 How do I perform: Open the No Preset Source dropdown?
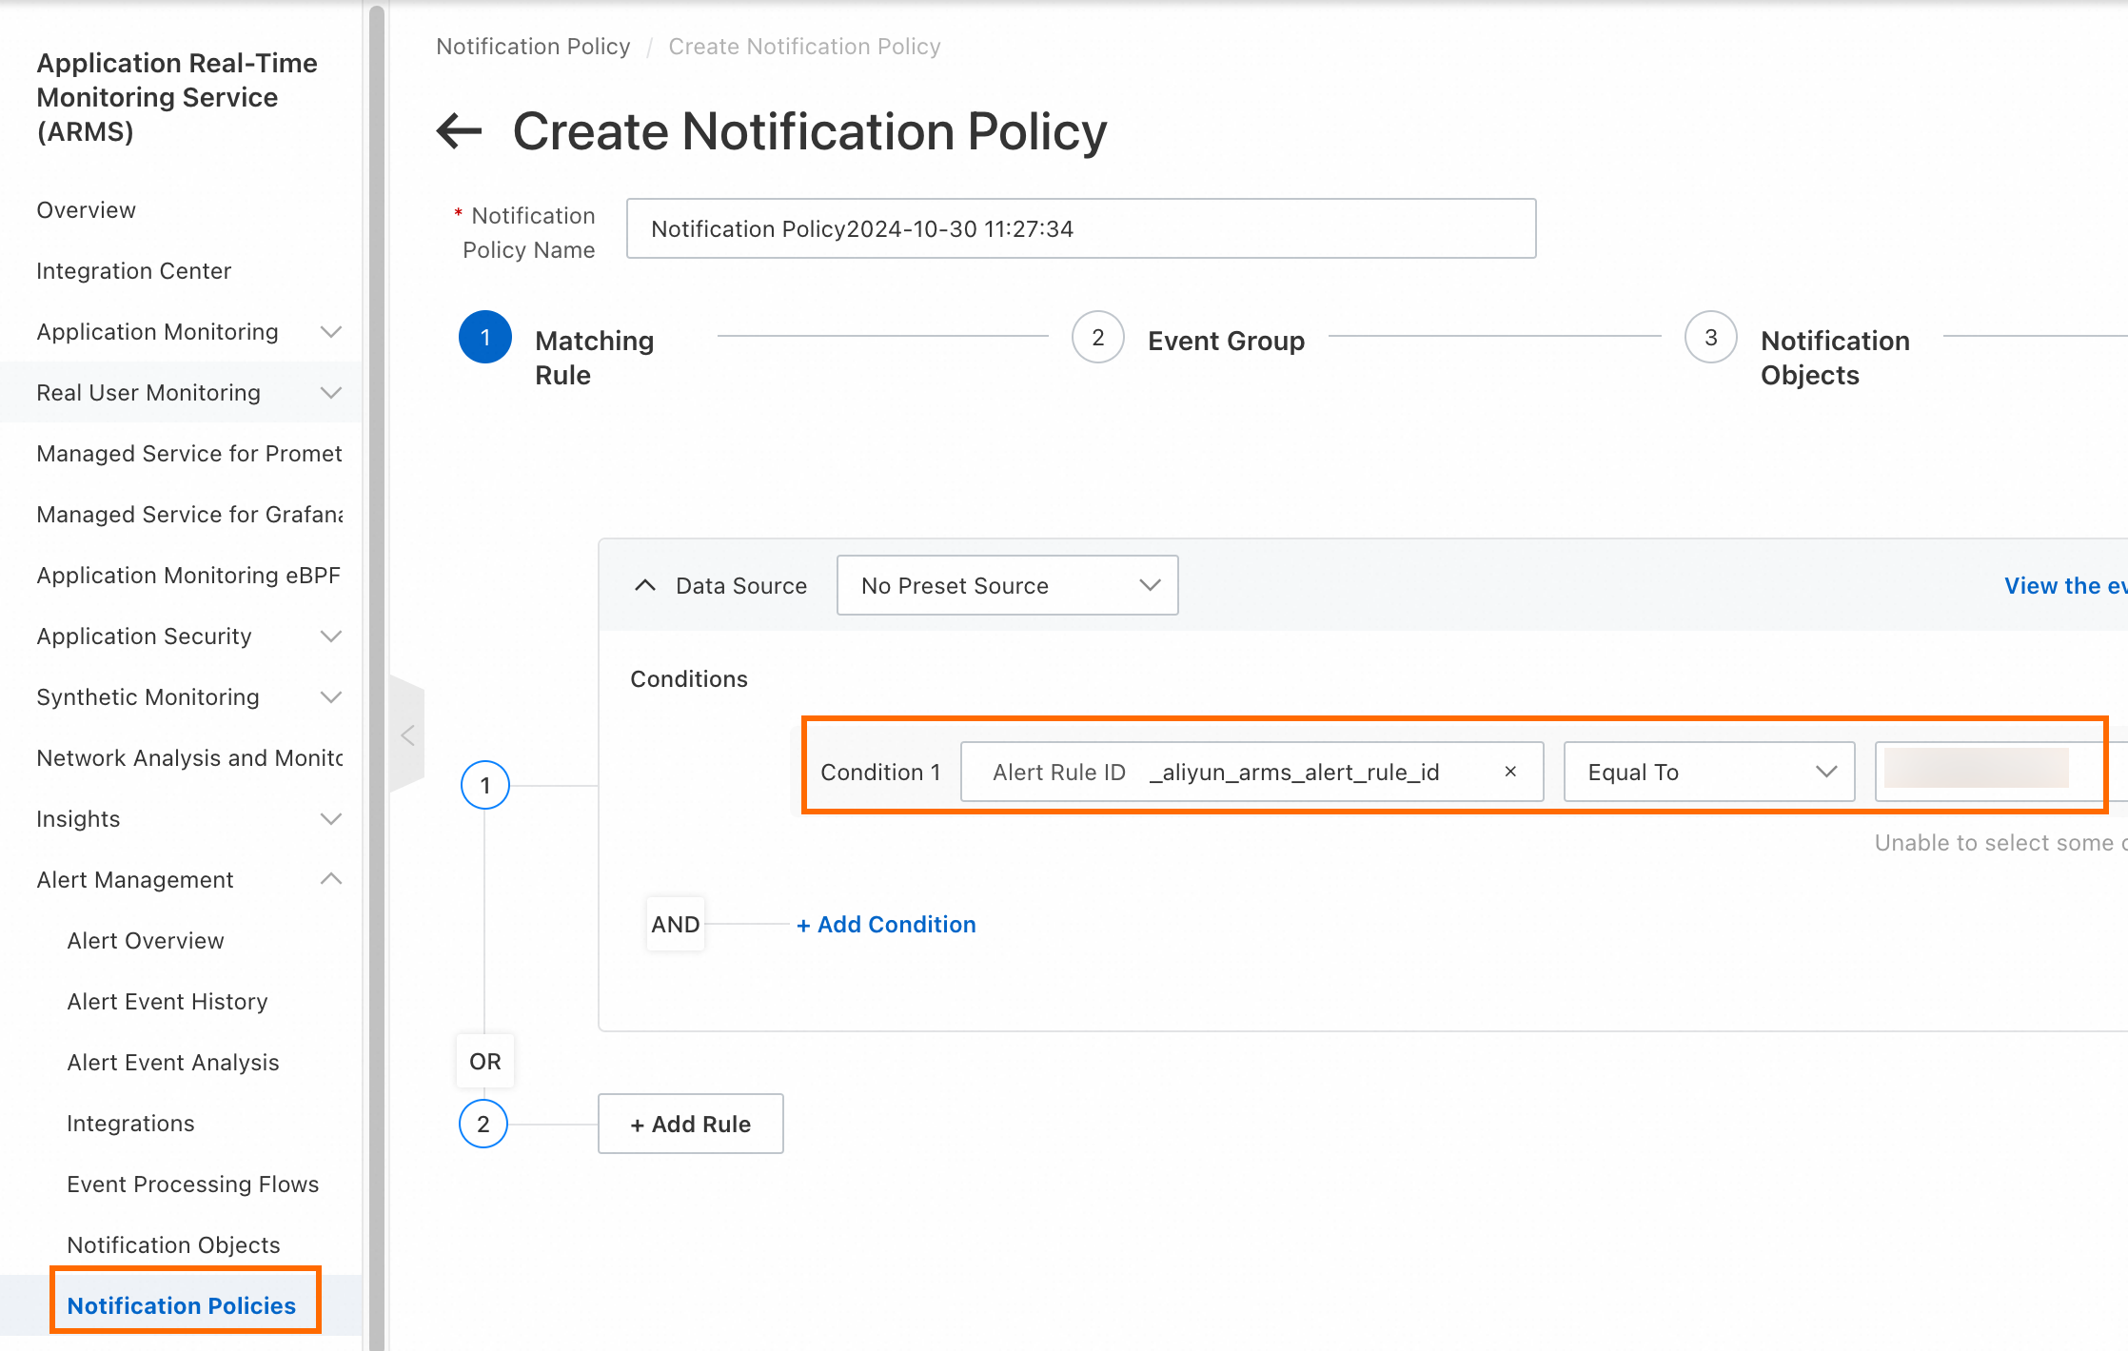[x=1007, y=585]
